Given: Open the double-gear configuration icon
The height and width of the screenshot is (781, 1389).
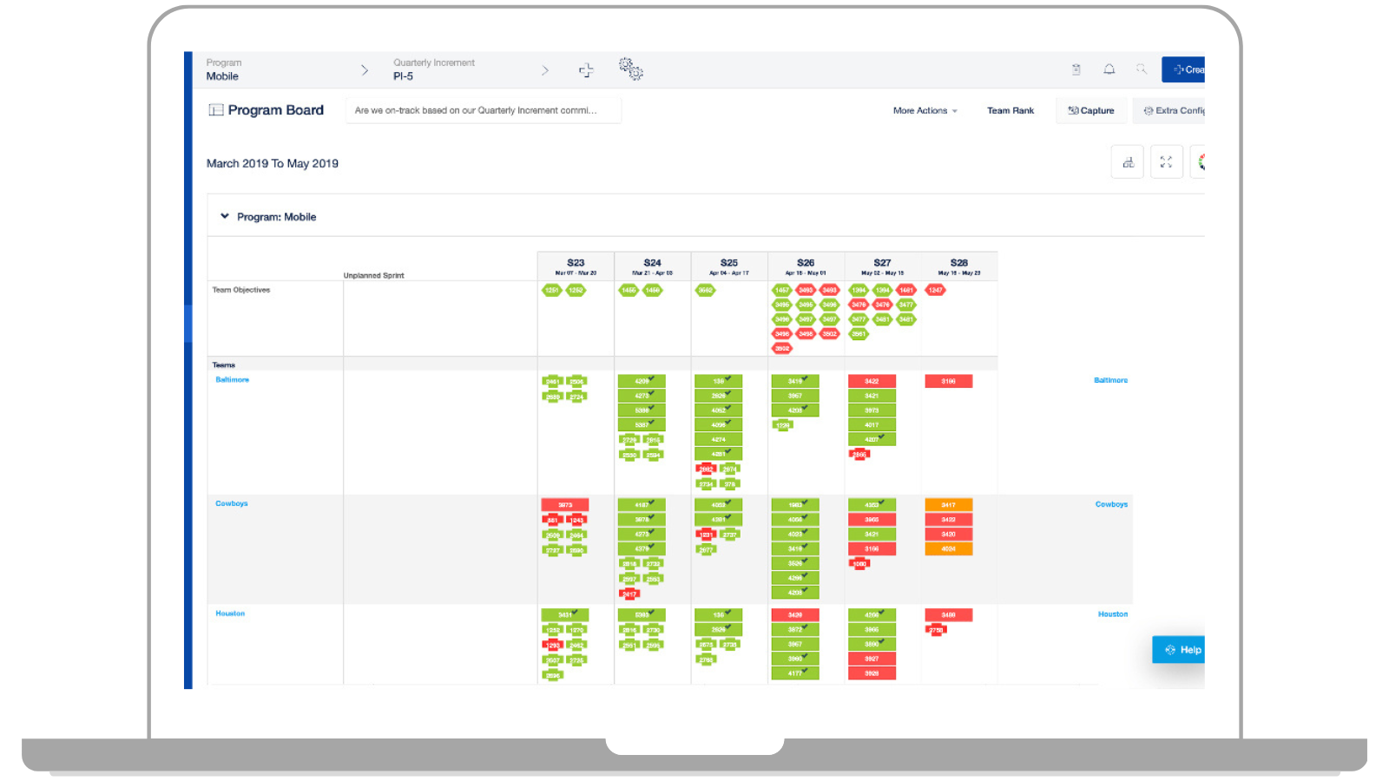Looking at the screenshot, I should (631, 69).
